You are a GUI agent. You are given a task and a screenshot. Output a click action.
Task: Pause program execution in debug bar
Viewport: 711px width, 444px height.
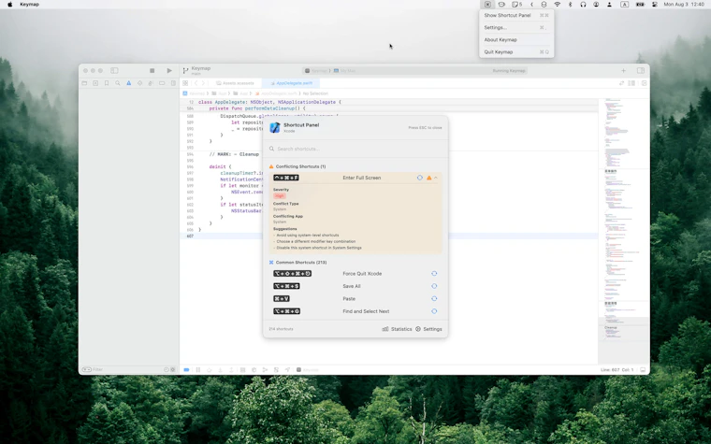[x=197, y=370]
